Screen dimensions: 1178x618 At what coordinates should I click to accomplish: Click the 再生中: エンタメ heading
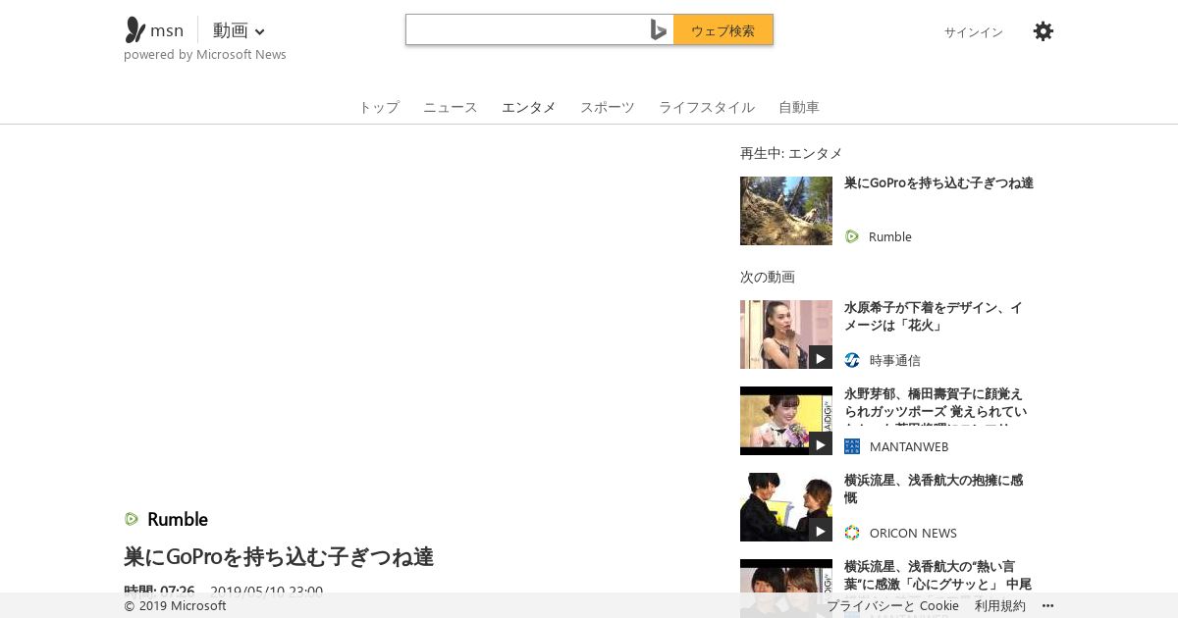[791, 153]
